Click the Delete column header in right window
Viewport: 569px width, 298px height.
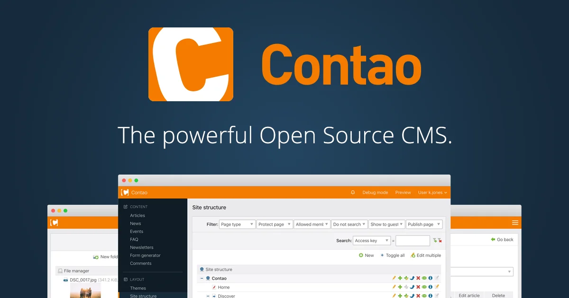coord(498,295)
